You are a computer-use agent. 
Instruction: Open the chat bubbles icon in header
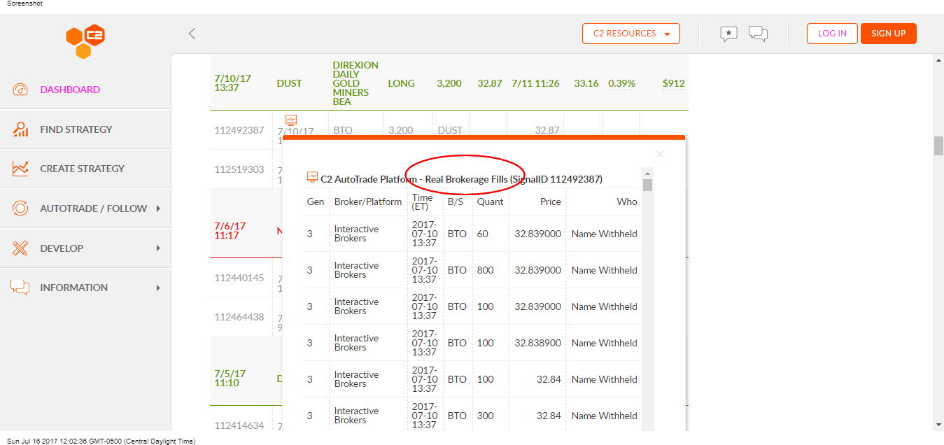click(x=758, y=34)
